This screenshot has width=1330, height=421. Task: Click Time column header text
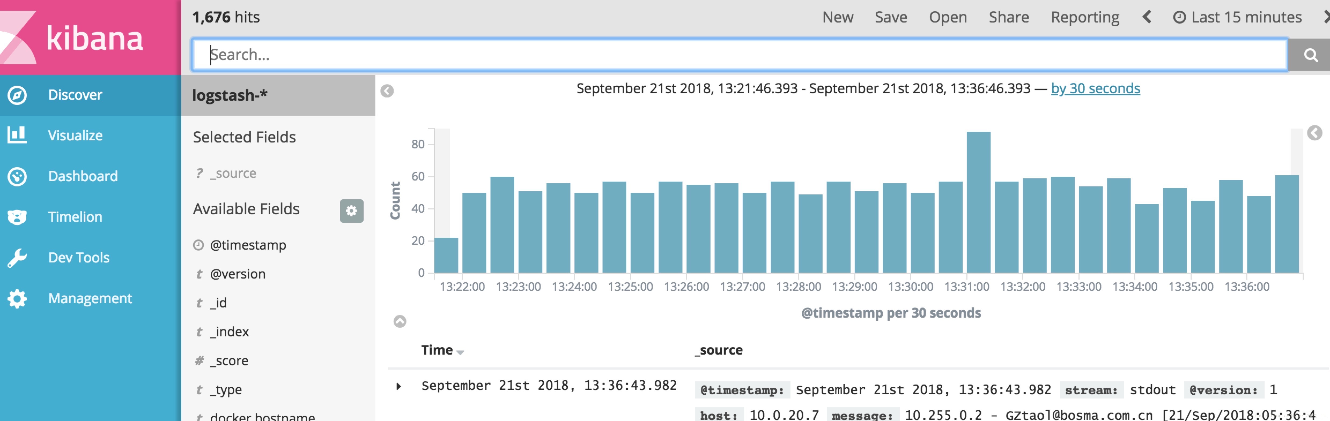pyautogui.click(x=437, y=350)
